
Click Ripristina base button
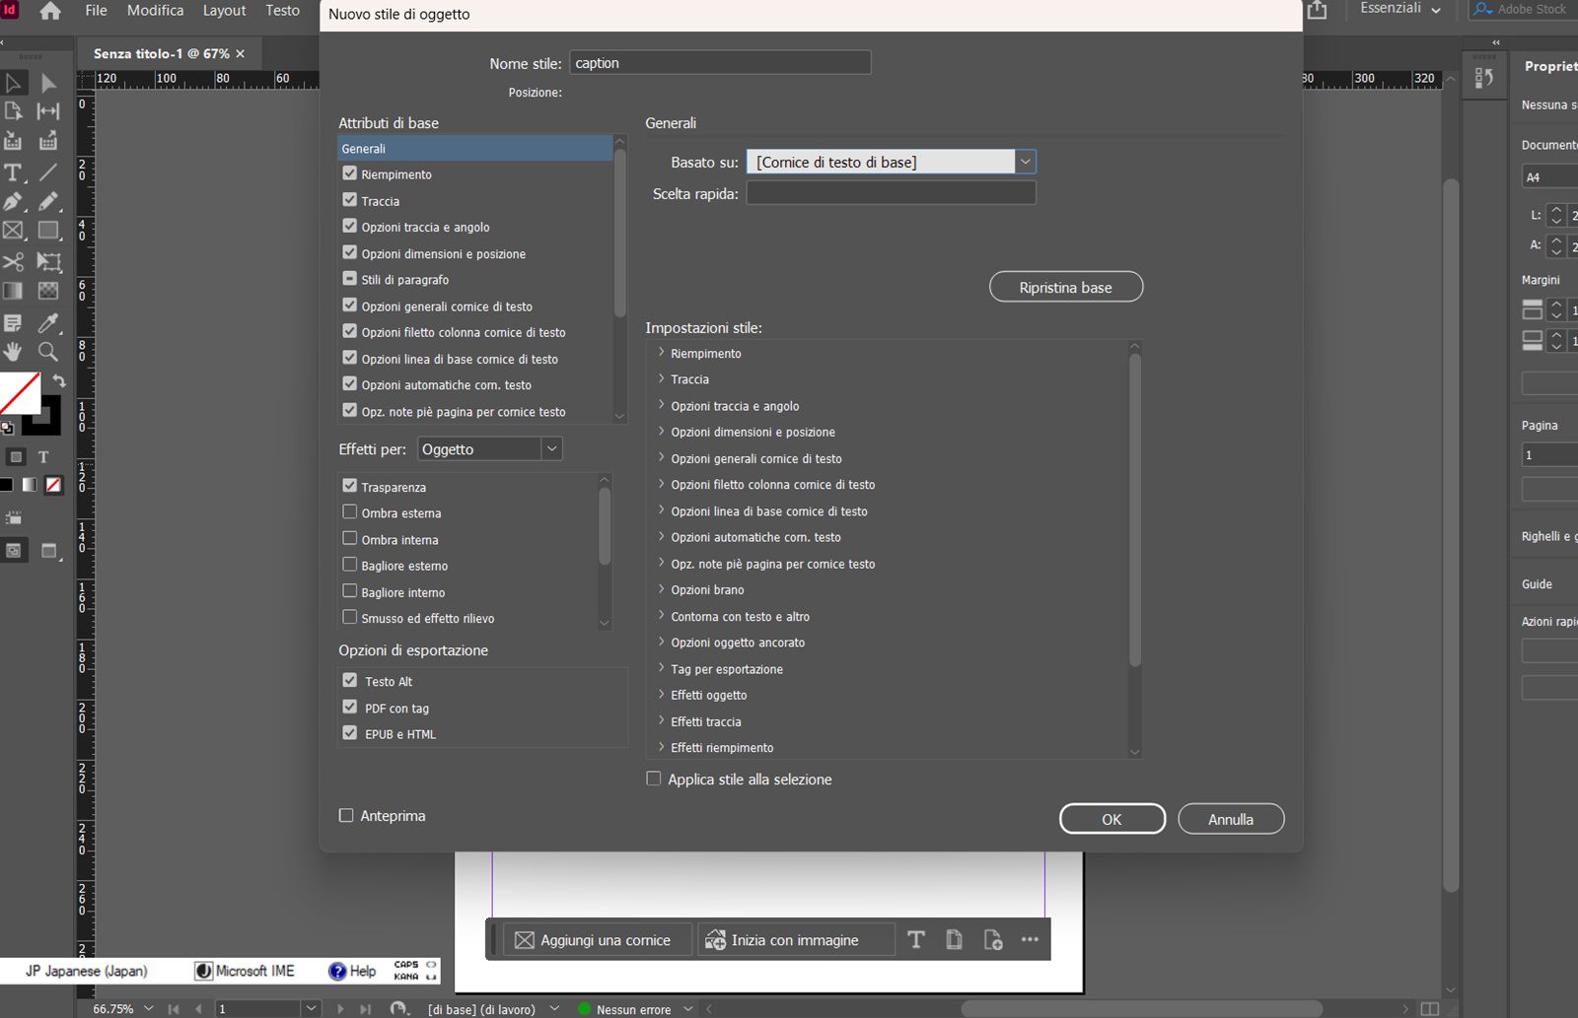1065,287
